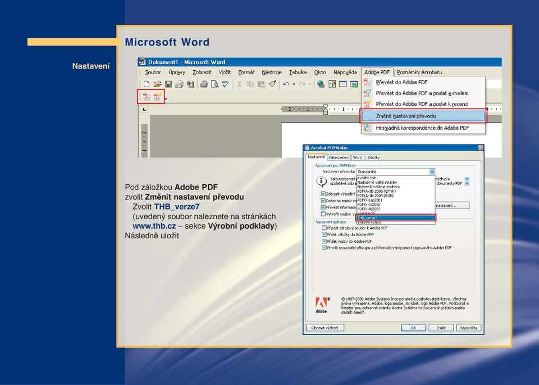The width and height of the screenshot is (539, 385).
Task: Click the 'Nápověda' button in the dialog
Action: click(468, 328)
